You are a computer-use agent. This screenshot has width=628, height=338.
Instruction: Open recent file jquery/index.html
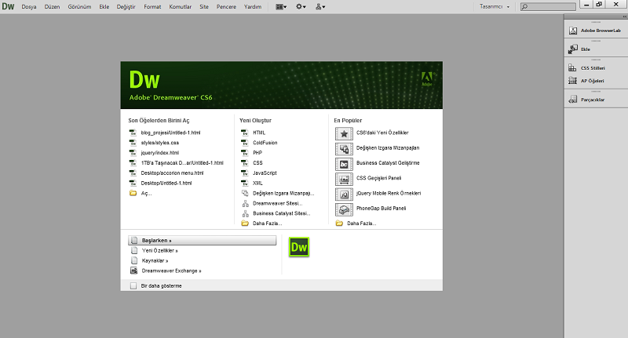coord(160,153)
